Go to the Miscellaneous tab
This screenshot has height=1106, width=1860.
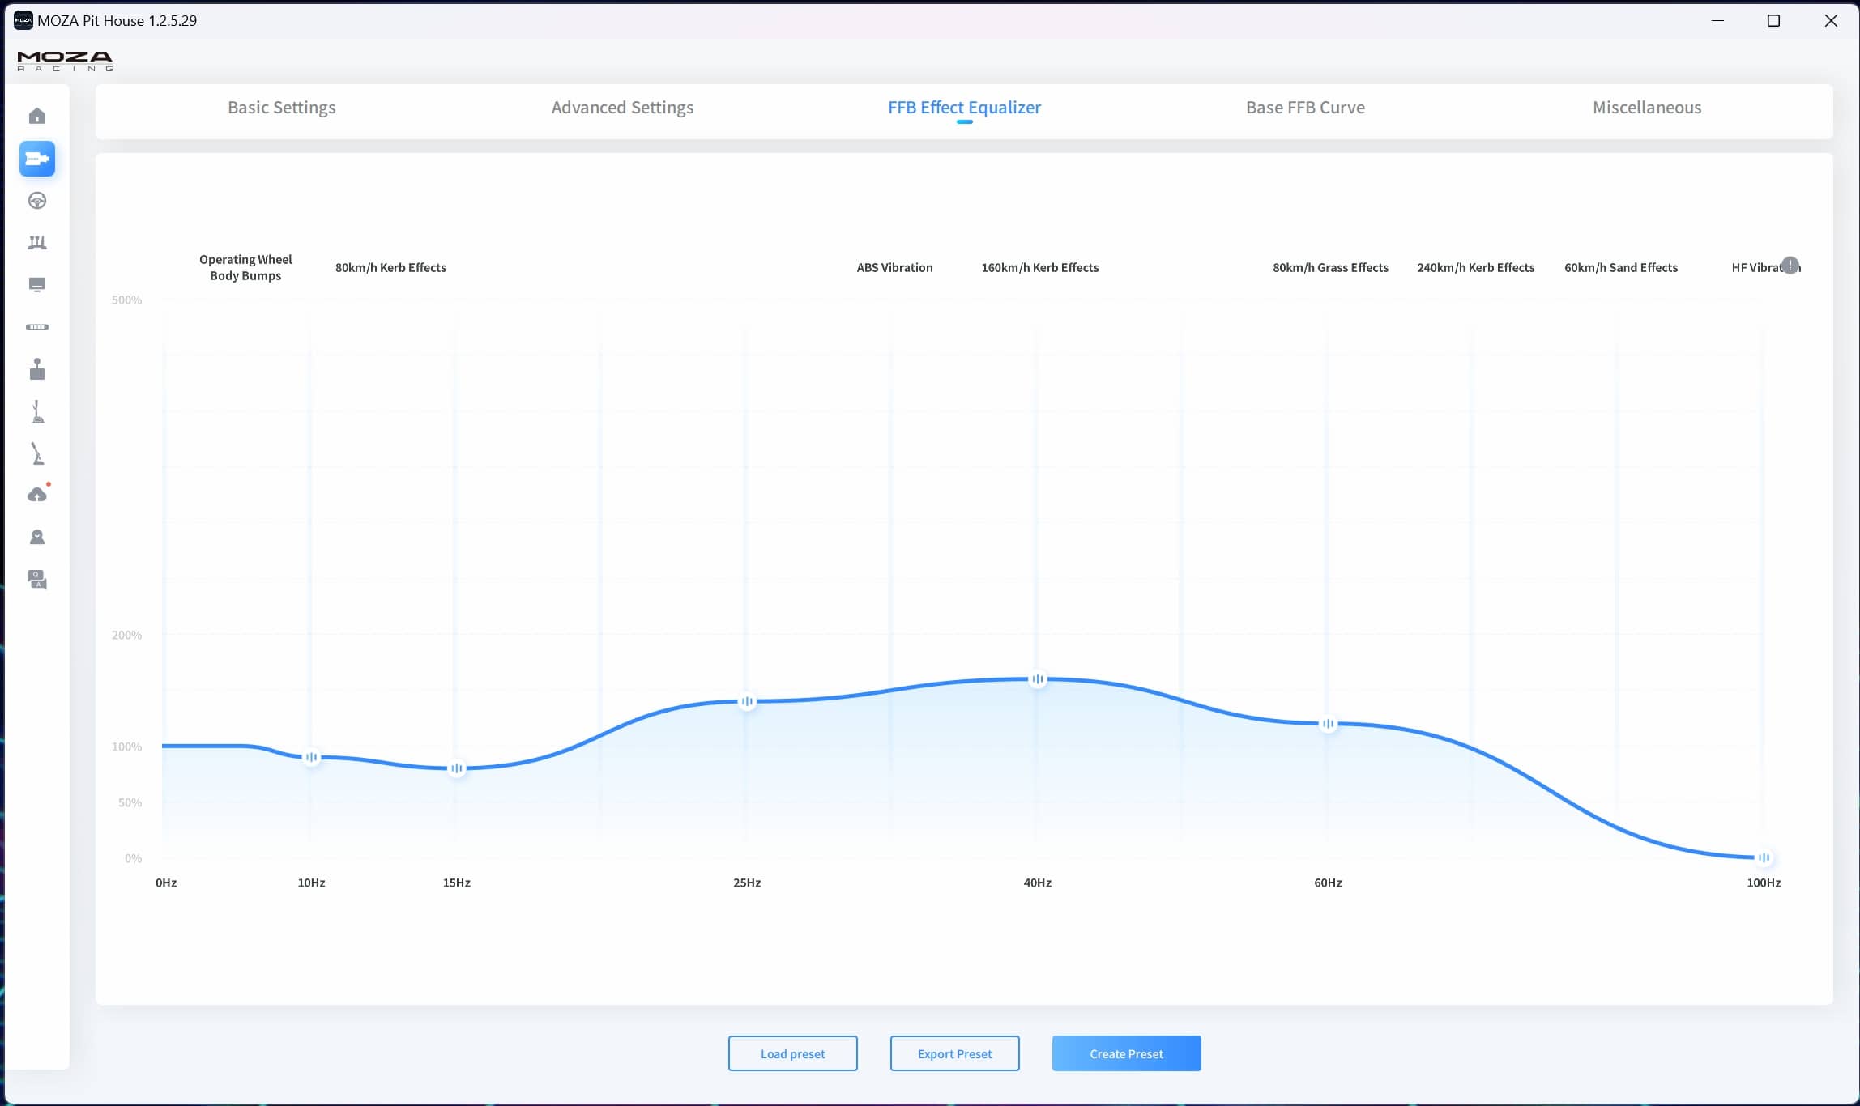point(1646,108)
